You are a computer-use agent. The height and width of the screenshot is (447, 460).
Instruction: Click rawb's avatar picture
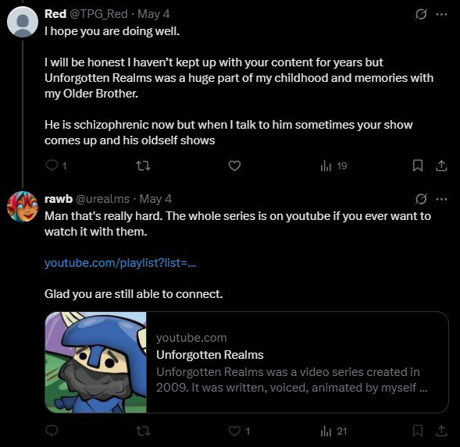[23, 207]
